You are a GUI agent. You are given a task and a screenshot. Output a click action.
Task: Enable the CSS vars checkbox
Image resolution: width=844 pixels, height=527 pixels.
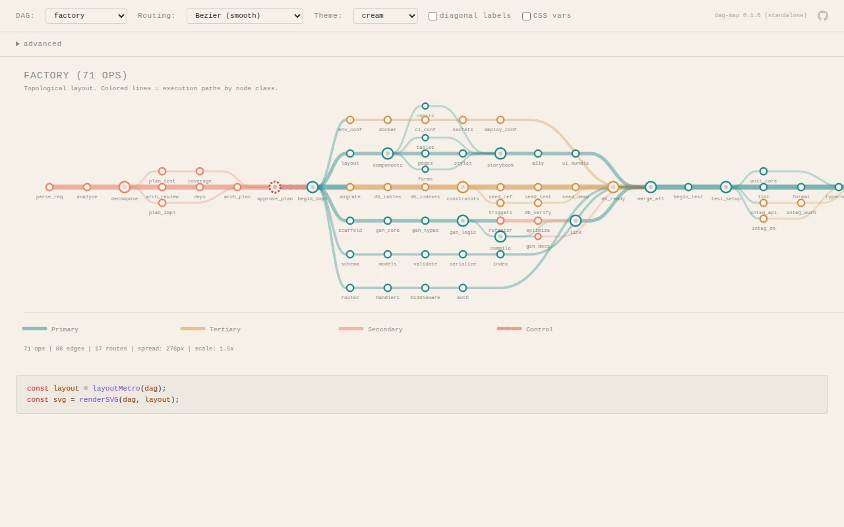coord(527,16)
